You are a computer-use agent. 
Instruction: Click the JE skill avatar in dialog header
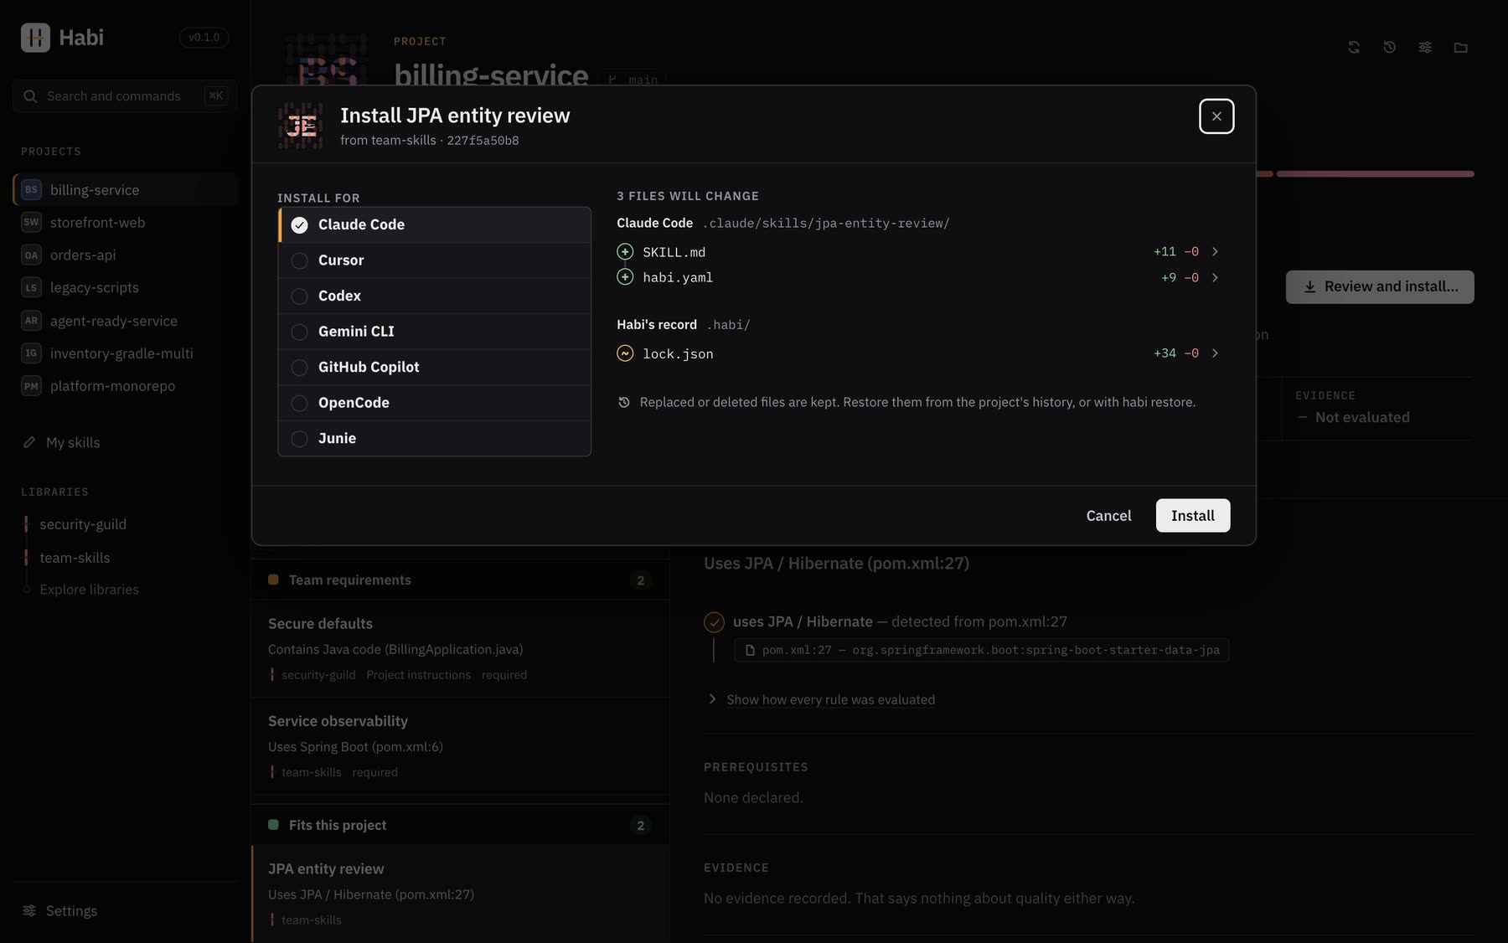click(x=301, y=126)
